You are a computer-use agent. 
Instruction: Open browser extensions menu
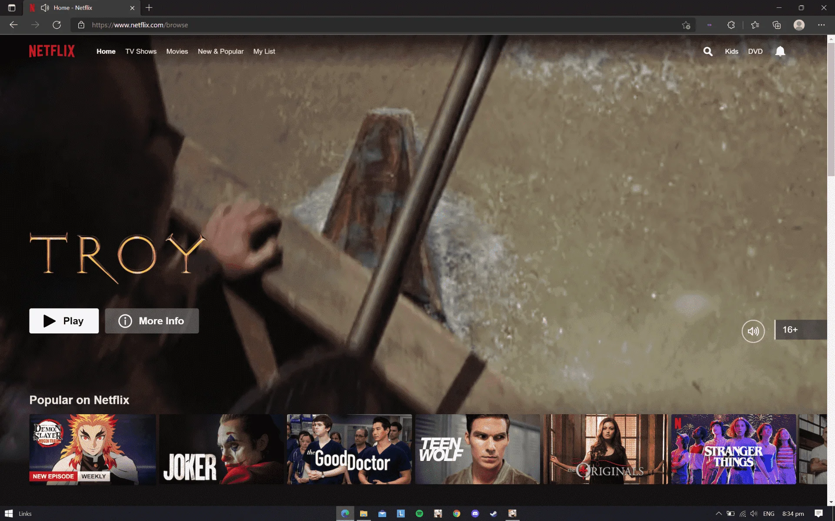[x=731, y=25]
